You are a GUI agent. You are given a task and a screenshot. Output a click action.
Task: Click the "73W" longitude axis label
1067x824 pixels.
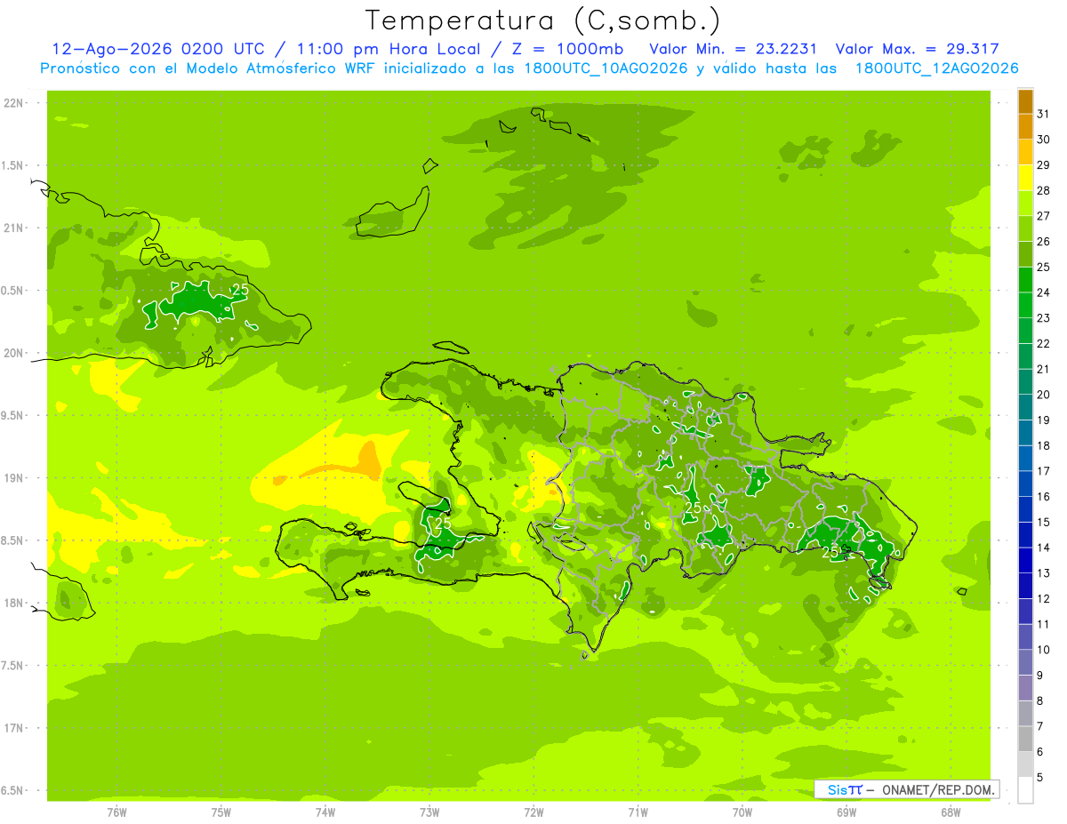pos(429,812)
